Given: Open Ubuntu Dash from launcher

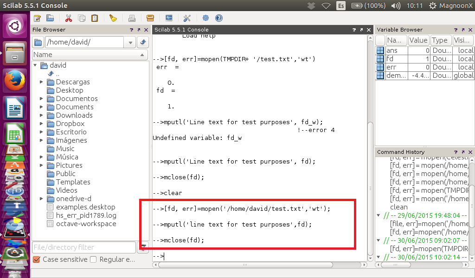Looking at the screenshot, I should pos(15,26).
